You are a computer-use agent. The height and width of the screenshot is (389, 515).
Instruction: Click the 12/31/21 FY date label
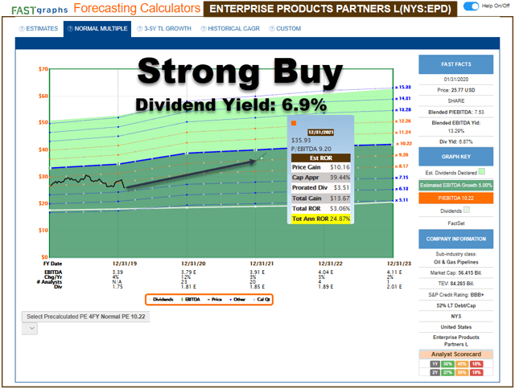(x=262, y=264)
